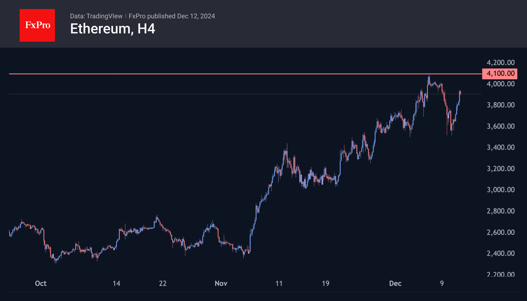Click the 3,200.00 price axis label
The image size is (527, 301).
[x=501, y=168]
